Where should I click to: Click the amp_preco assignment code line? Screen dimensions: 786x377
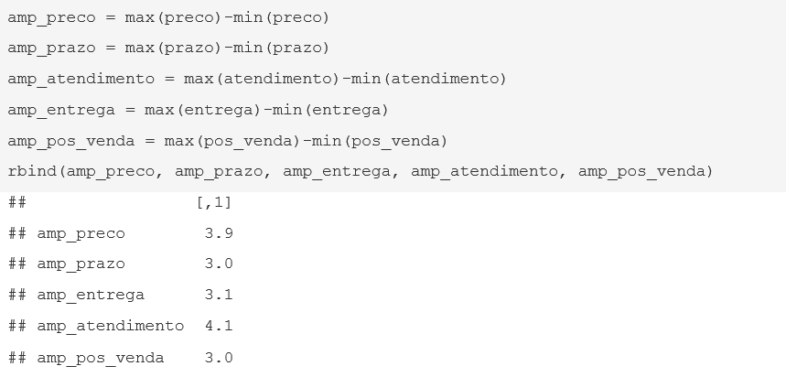[168, 18]
